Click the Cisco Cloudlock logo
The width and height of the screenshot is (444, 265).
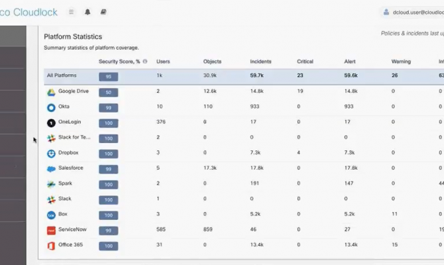tap(28, 12)
